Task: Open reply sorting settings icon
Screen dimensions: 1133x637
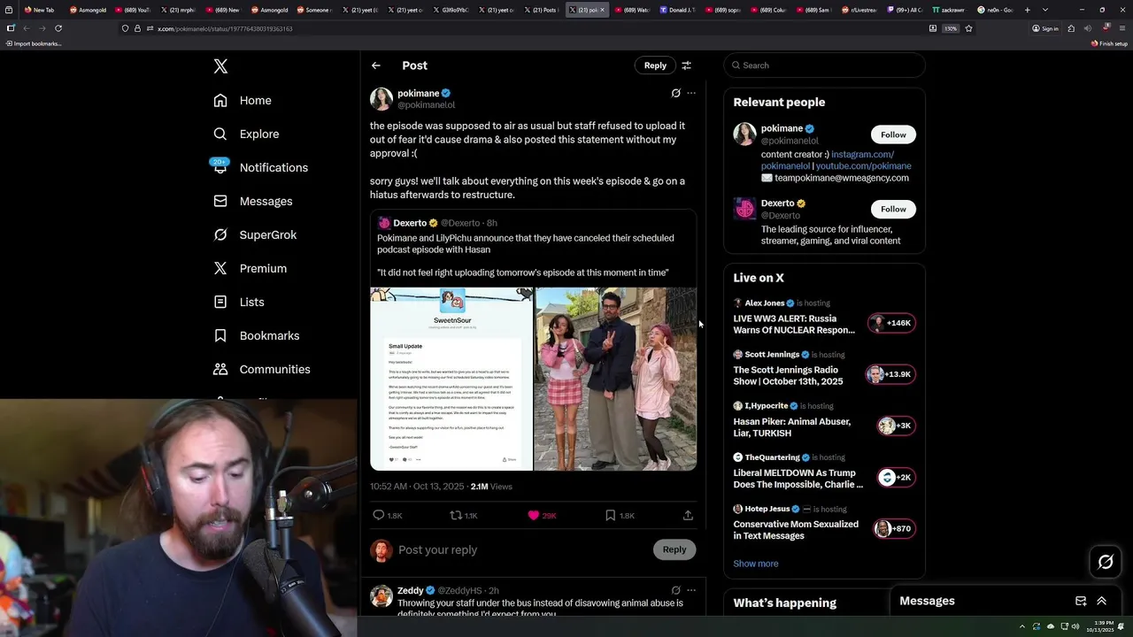Action: 686,65
